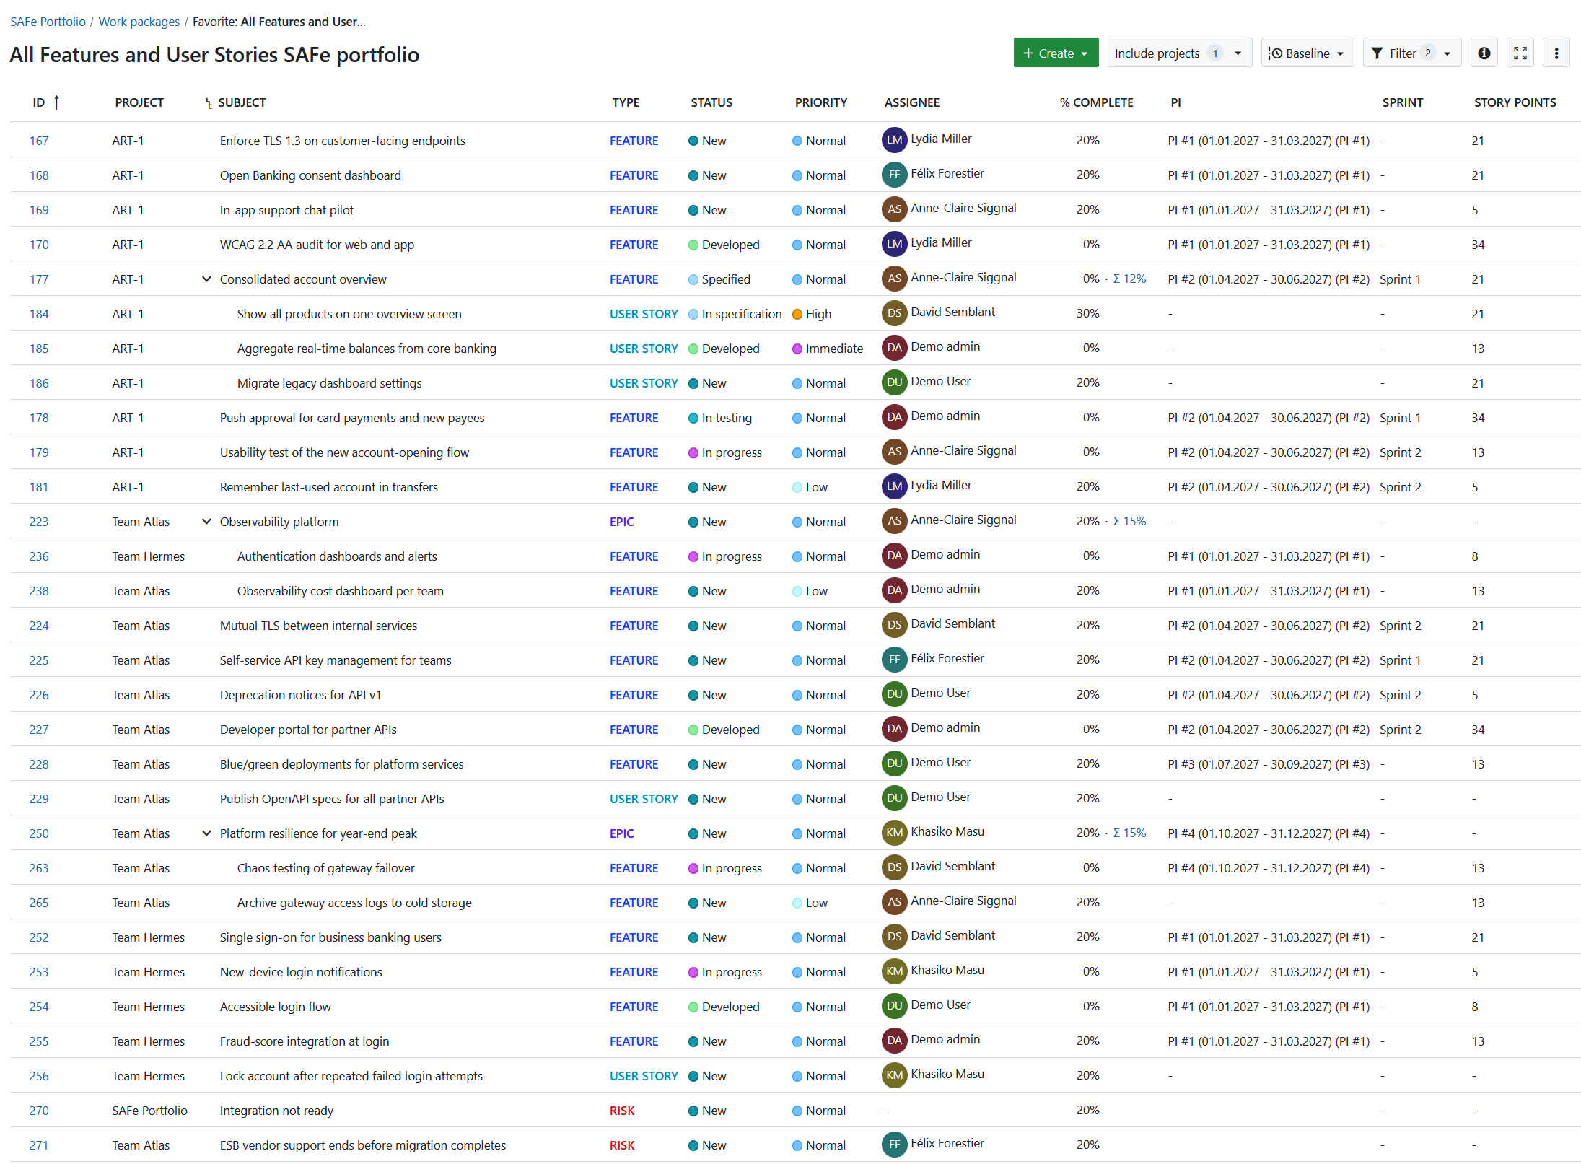This screenshot has width=1581, height=1164.
Task: Select subject 'Integration not ready'
Action: (x=276, y=1111)
